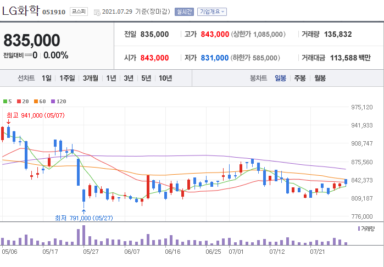The width and height of the screenshot is (384, 267).
Task: Click the 07/21 date axis label
Action: [x=318, y=252]
